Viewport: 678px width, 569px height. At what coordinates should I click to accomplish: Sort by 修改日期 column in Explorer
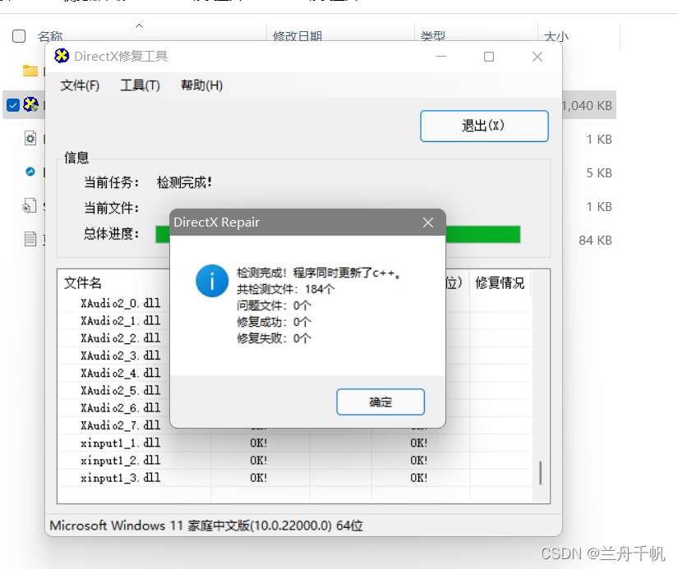click(x=297, y=36)
